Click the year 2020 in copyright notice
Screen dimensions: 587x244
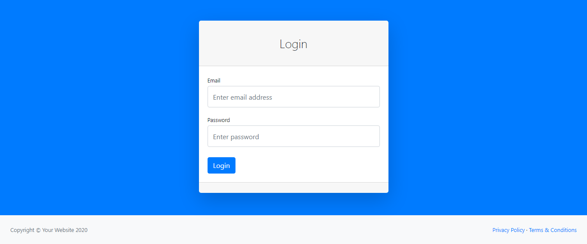pyautogui.click(x=82, y=230)
